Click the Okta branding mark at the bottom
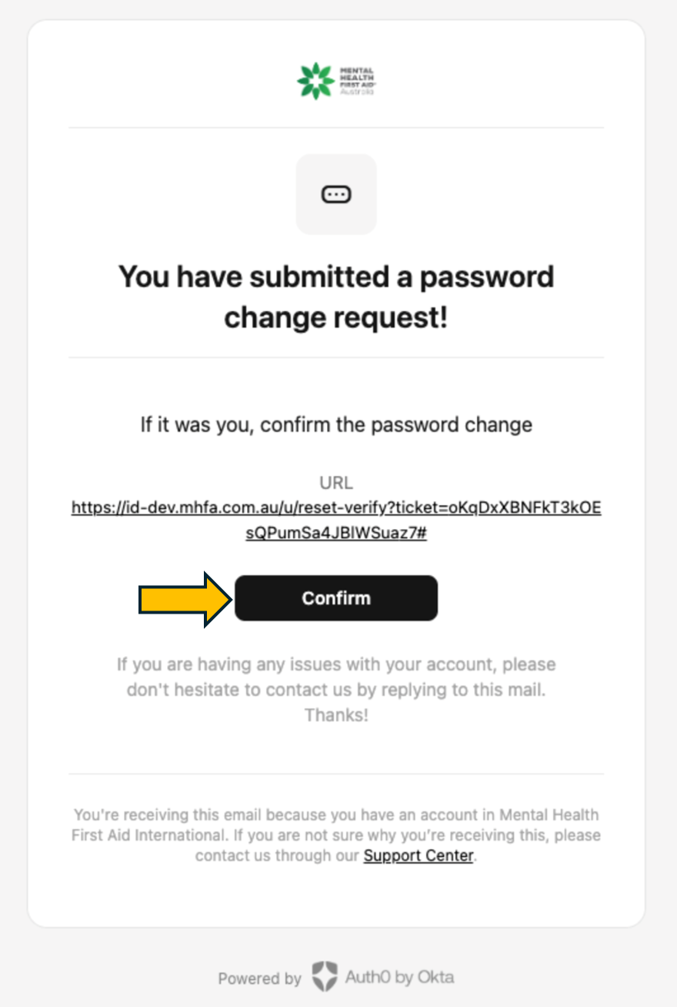 click(x=327, y=977)
